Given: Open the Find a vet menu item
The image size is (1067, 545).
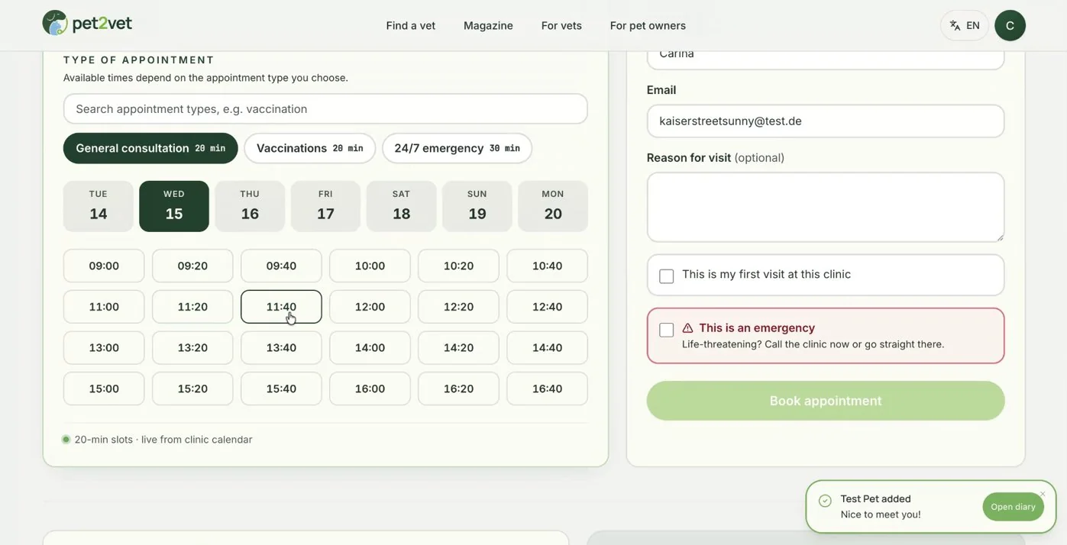Looking at the screenshot, I should point(411,25).
